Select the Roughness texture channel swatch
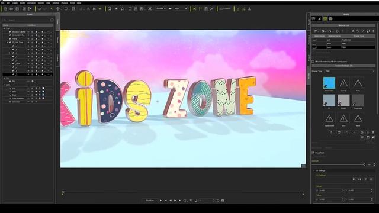The image size is (379, 213). click(x=358, y=101)
